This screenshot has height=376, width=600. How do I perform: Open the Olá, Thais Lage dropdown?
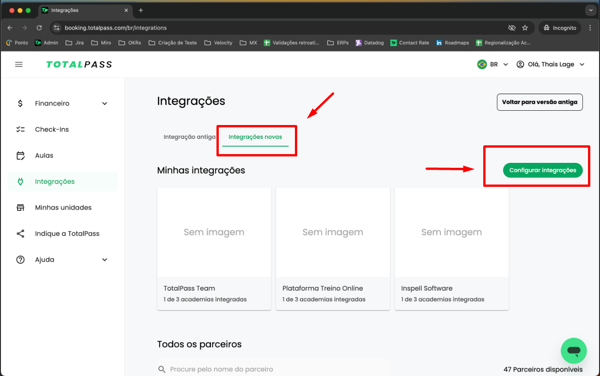pos(550,65)
